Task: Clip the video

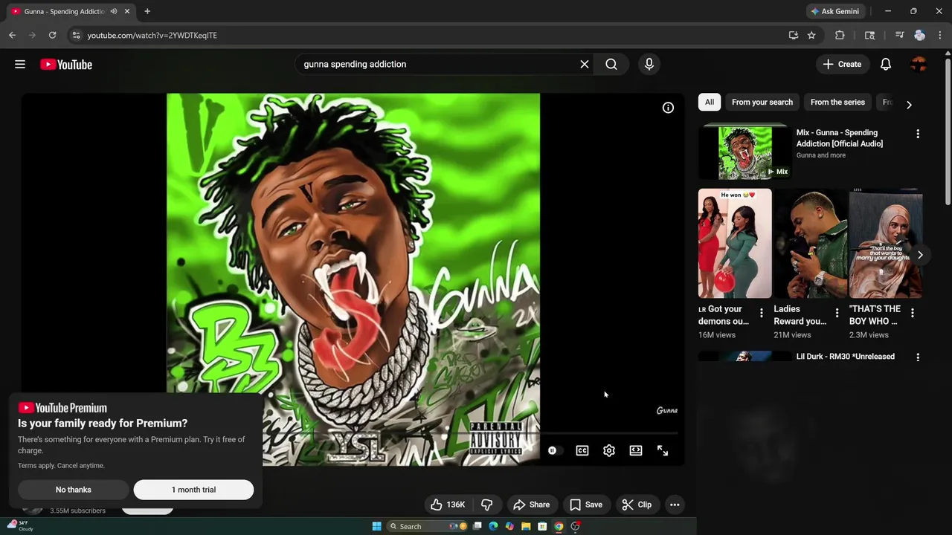Action: click(637, 505)
